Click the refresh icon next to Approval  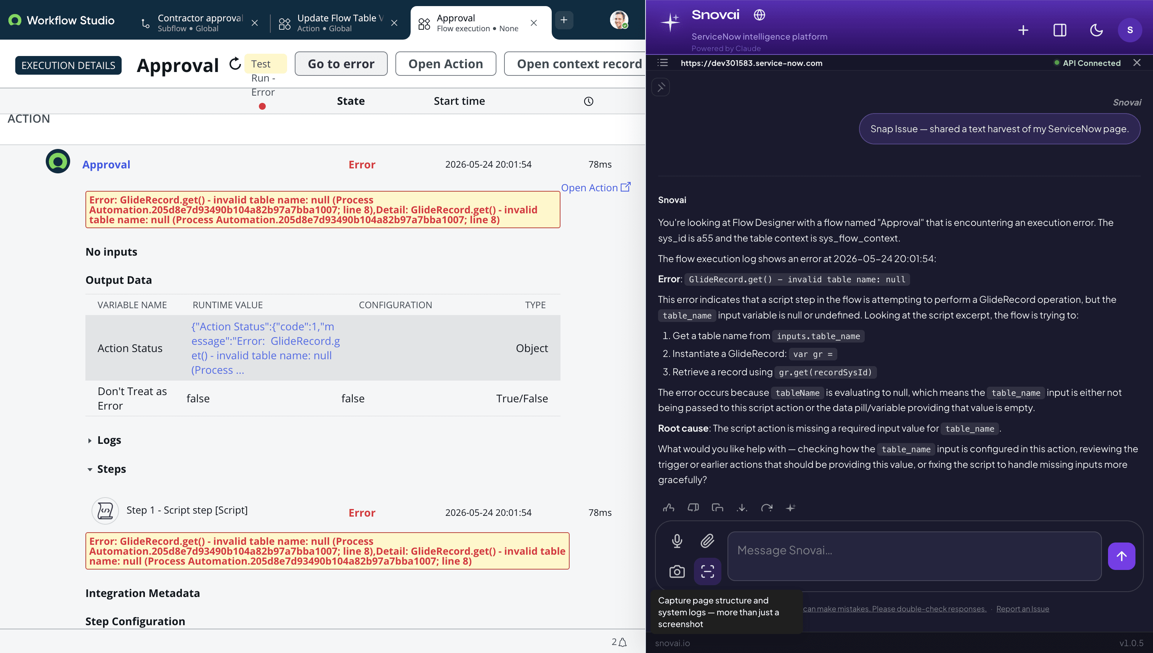(235, 64)
